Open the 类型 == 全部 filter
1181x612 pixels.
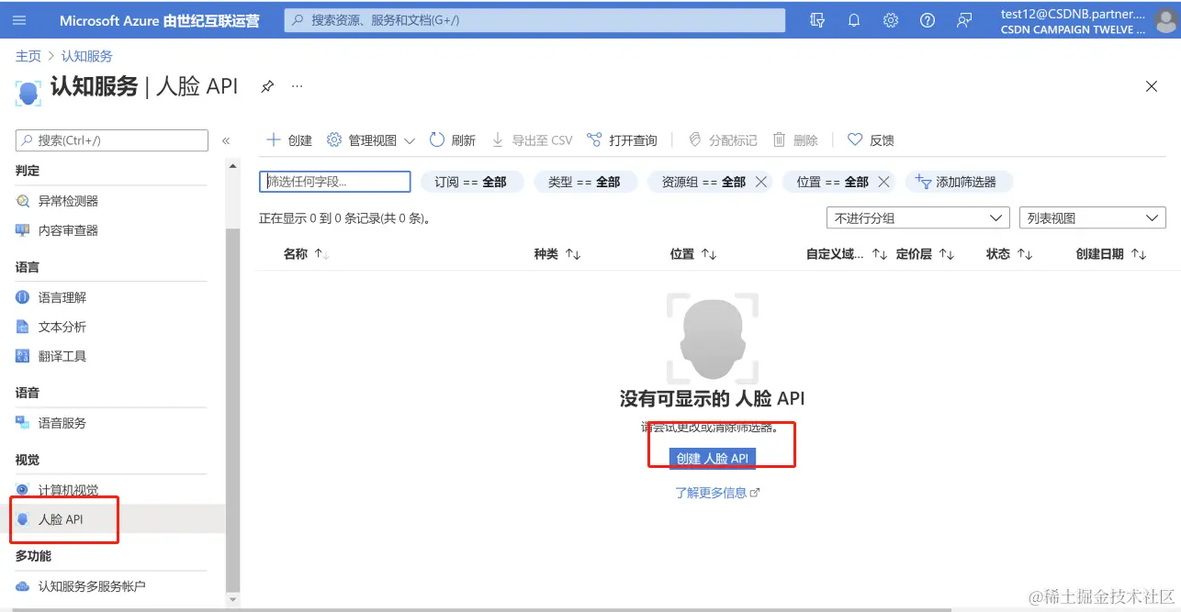(584, 182)
